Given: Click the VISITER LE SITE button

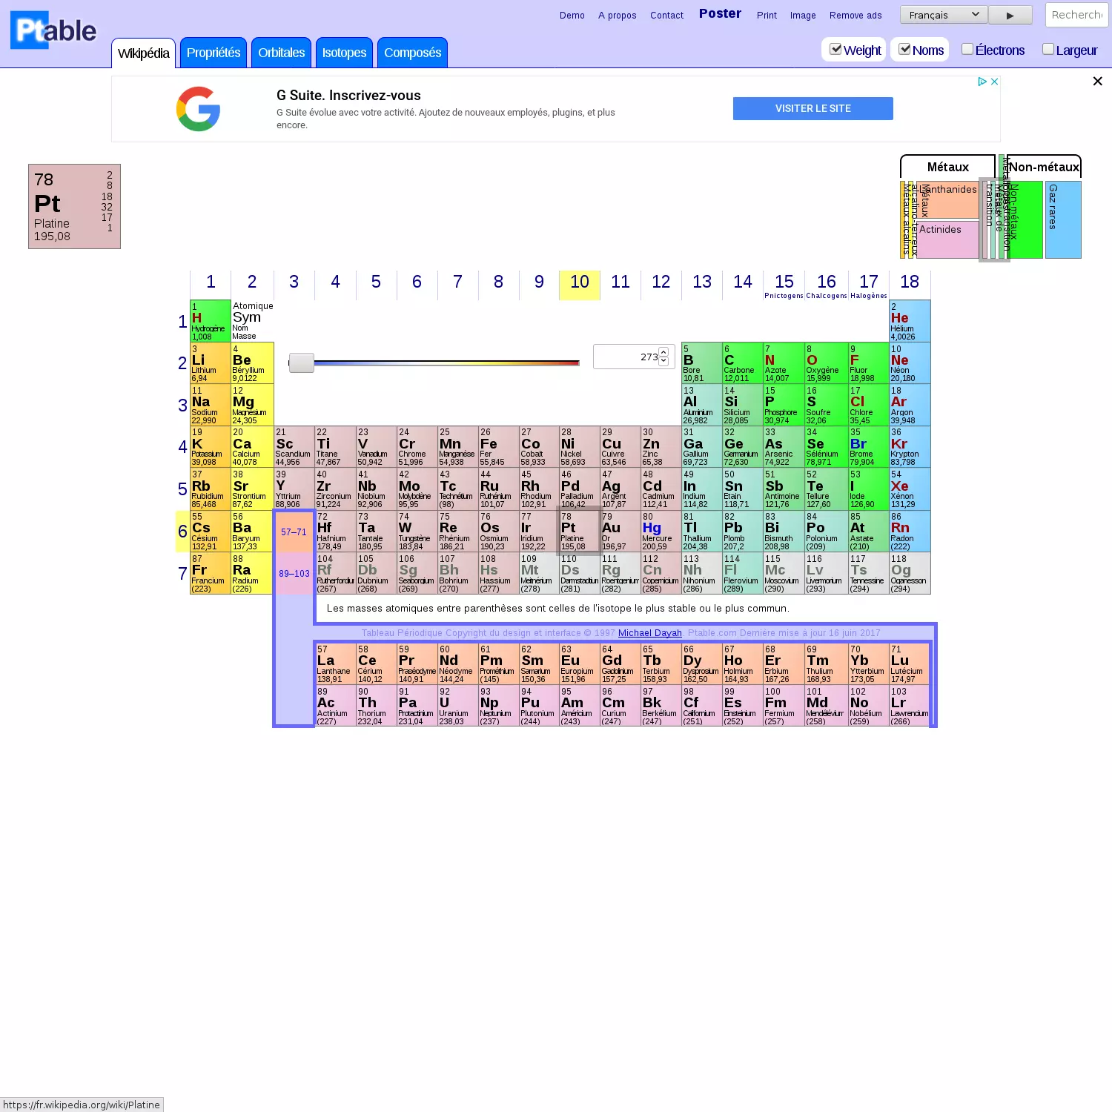Looking at the screenshot, I should [813, 108].
